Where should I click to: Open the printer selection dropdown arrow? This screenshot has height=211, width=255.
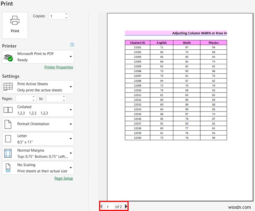point(71,57)
